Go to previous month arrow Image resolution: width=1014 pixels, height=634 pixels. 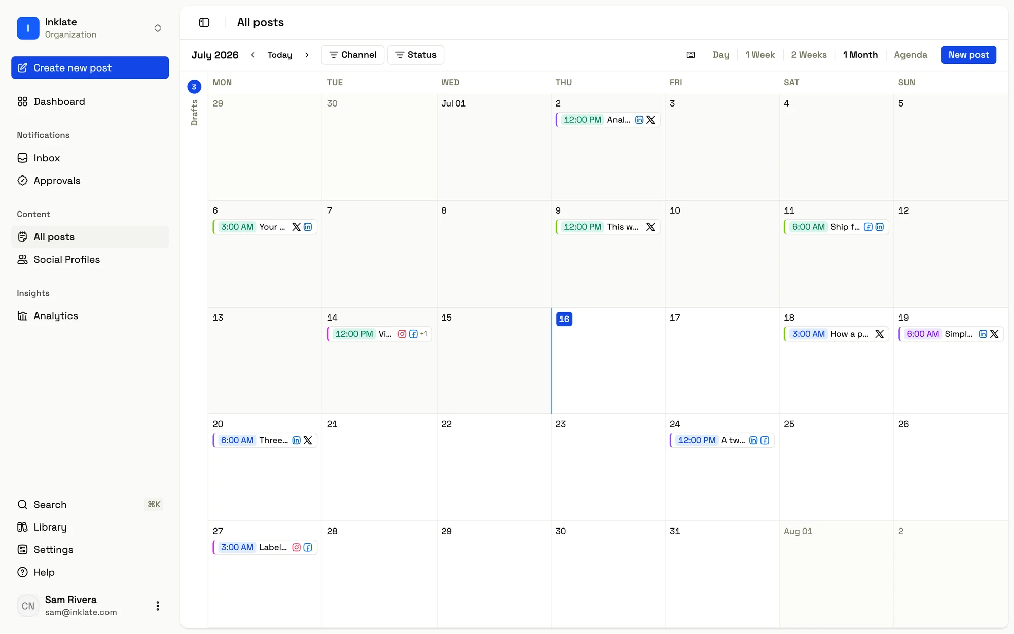click(x=253, y=55)
